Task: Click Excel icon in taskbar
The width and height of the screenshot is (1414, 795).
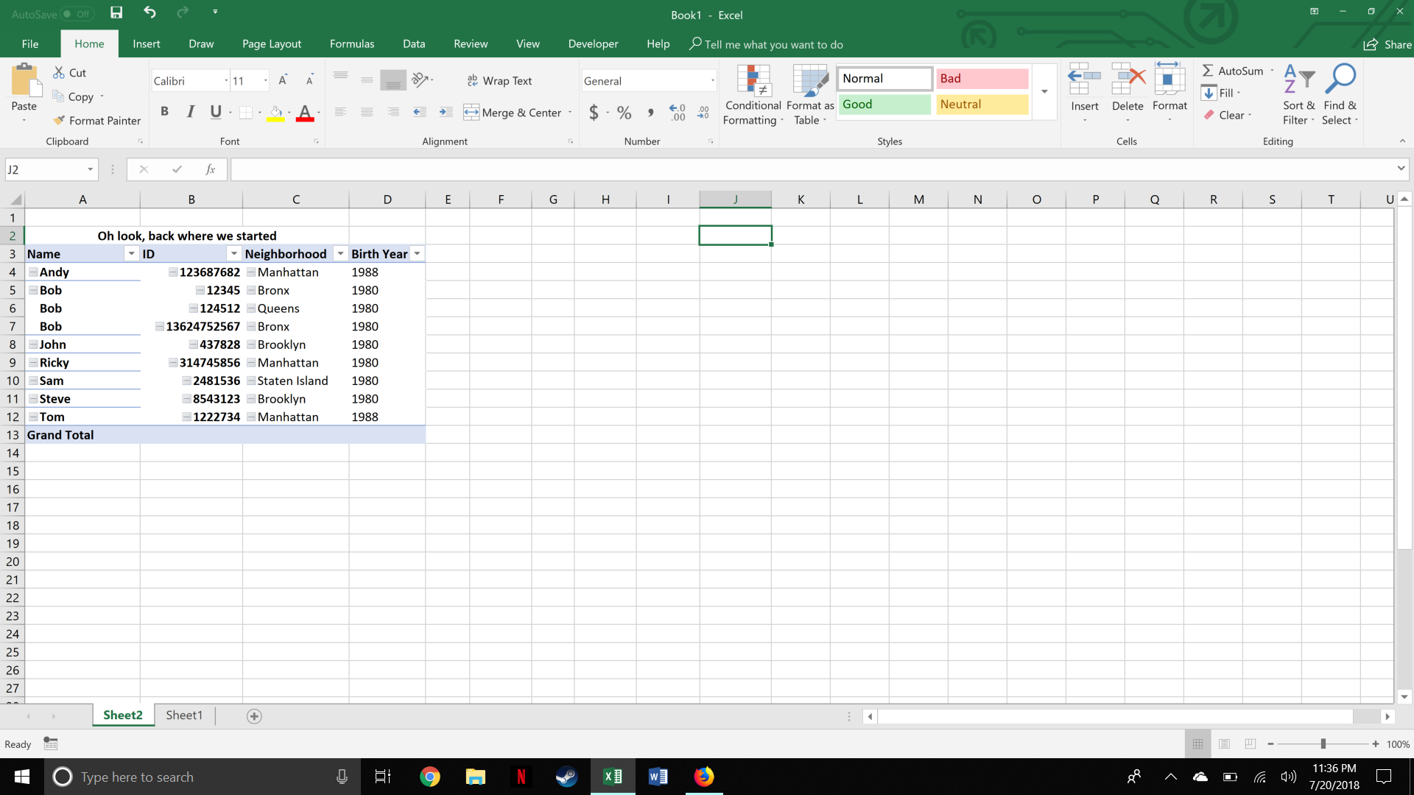Action: 613,777
